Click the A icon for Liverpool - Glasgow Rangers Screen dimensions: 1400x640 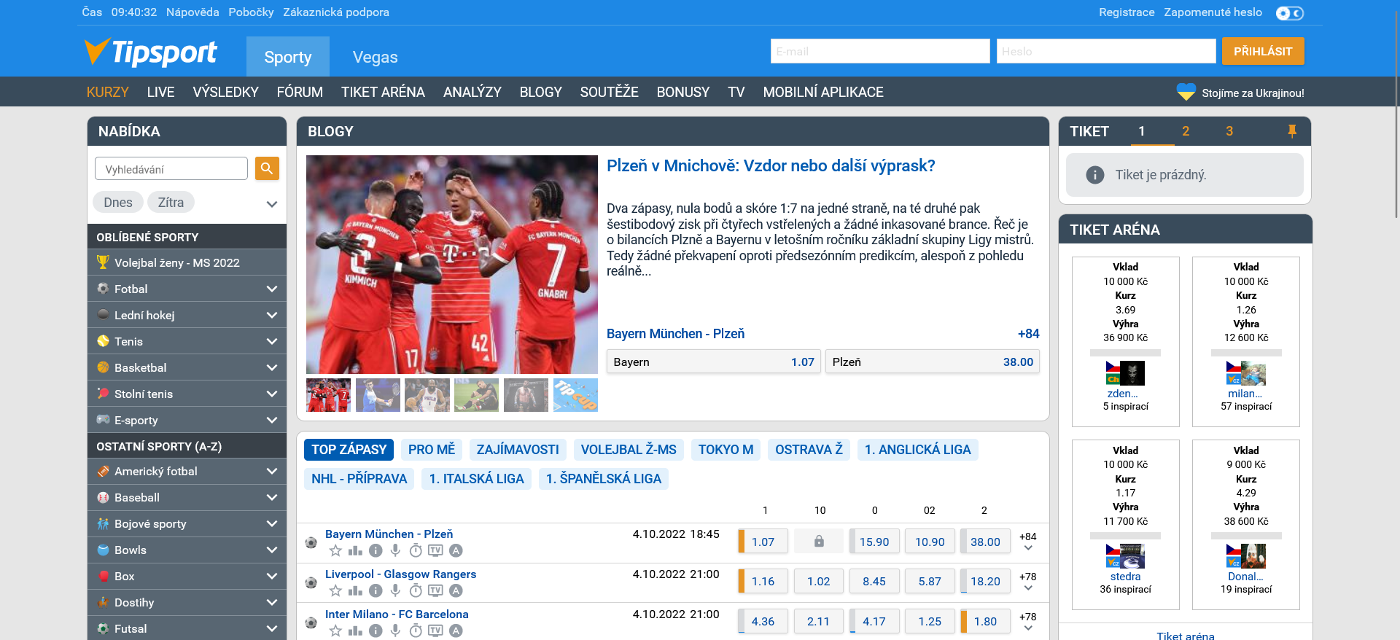456,590
